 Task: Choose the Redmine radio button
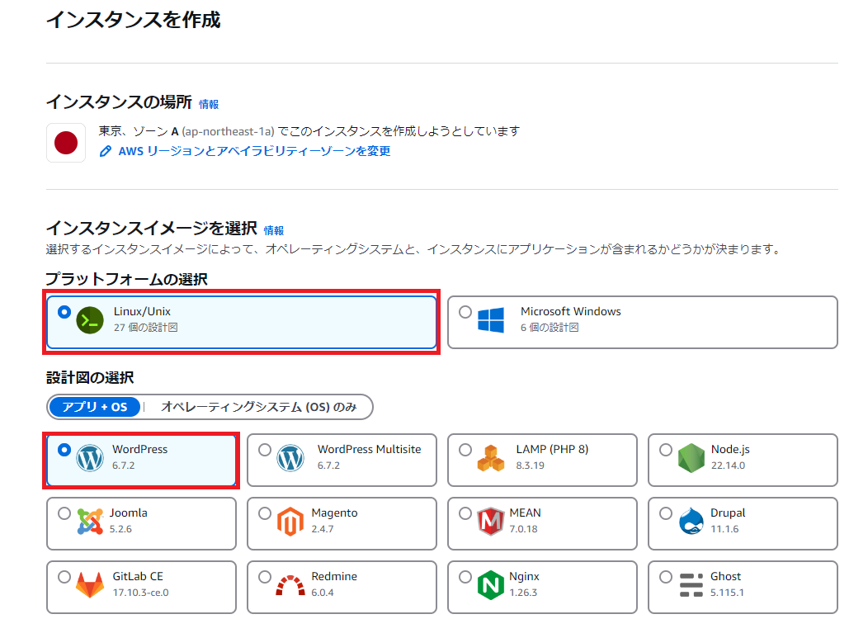coord(265,577)
